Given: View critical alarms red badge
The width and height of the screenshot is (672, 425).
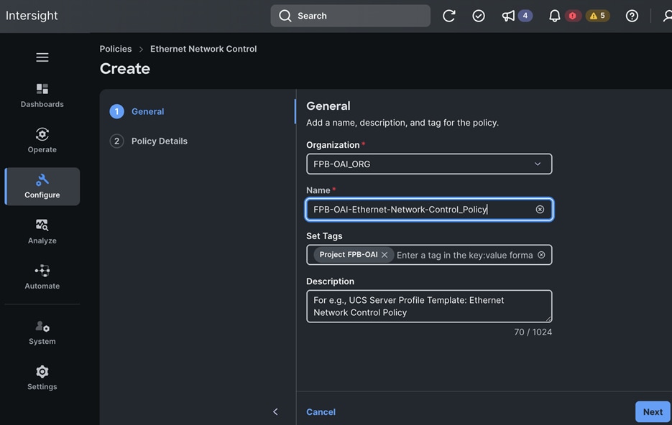Looking at the screenshot, I should point(572,16).
